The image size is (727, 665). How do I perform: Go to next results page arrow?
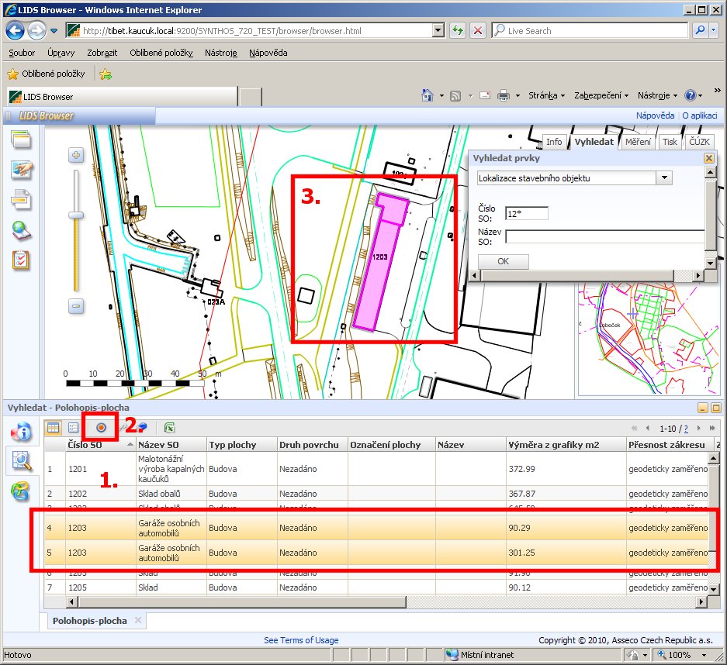click(x=699, y=429)
